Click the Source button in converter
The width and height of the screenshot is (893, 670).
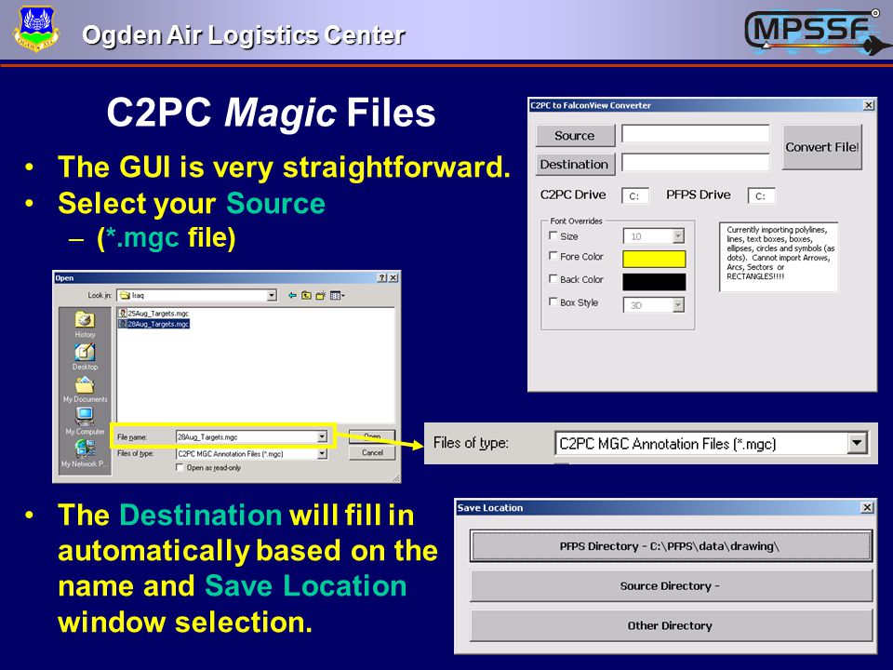575,136
